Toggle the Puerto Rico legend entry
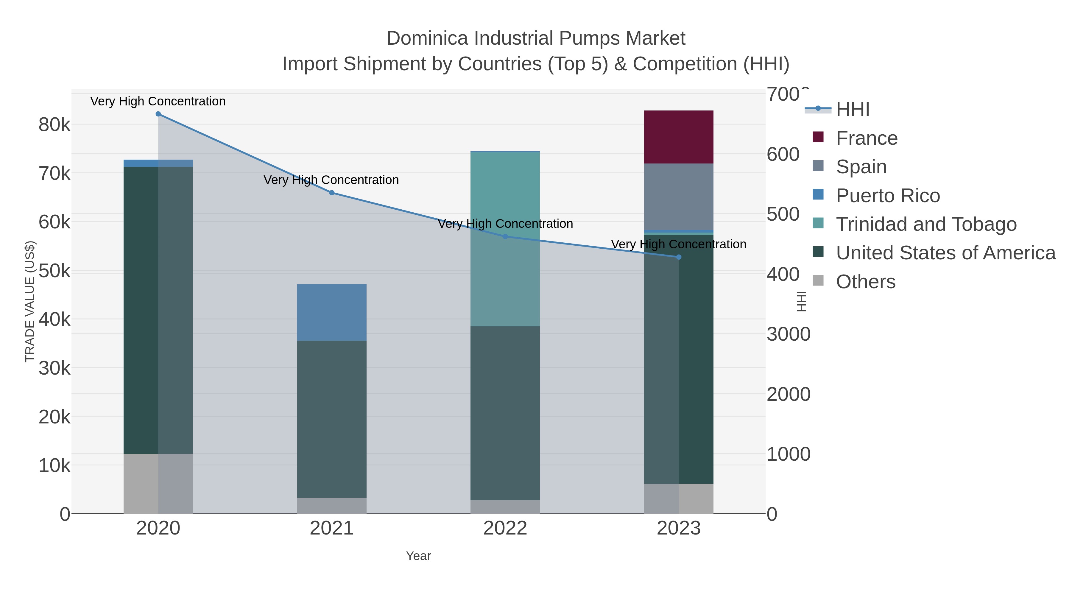 [876, 195]
